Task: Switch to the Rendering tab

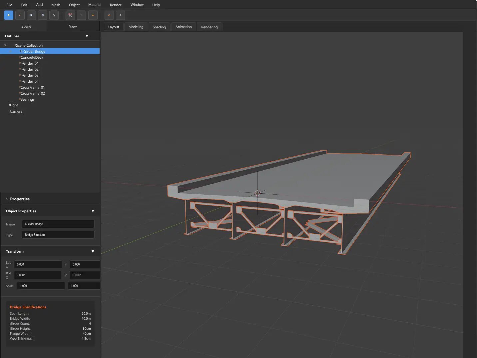Action: (209, 27)
